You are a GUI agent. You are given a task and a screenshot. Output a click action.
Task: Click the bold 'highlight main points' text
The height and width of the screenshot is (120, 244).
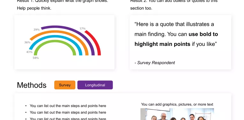click(162, 44)
